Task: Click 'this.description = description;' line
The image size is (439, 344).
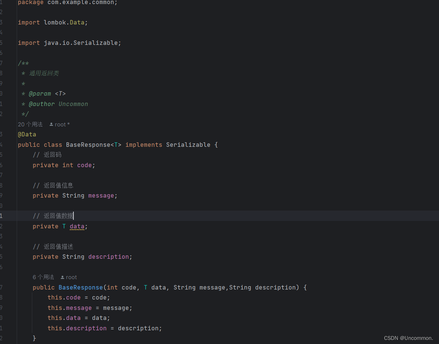Action: click(105, 328)
